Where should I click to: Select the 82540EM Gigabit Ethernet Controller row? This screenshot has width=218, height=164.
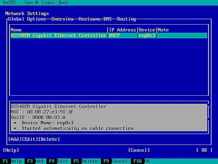pyautogui.click(x=109, y=35)
